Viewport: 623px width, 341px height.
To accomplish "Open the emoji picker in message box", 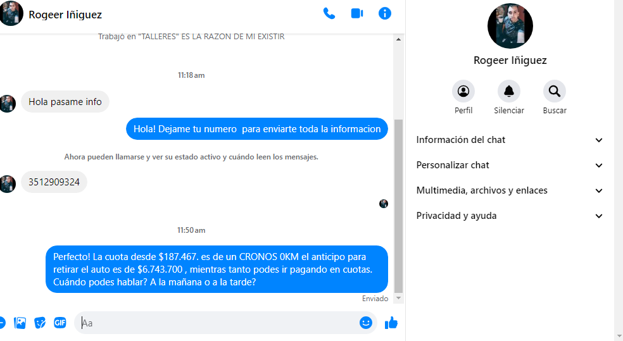I will [x=365, y=323].
